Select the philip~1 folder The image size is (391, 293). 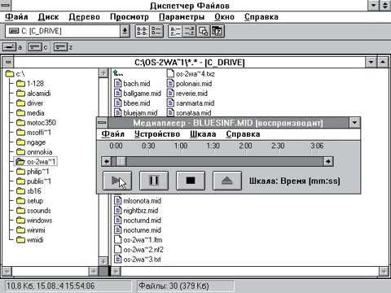(x=33, y=172)
